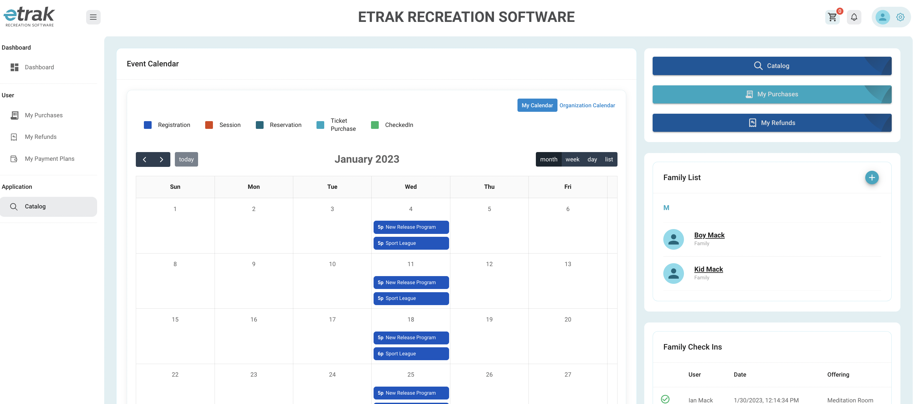
Task: Click the Dashboard grid icon in sidebar
Action: [14, 67]
